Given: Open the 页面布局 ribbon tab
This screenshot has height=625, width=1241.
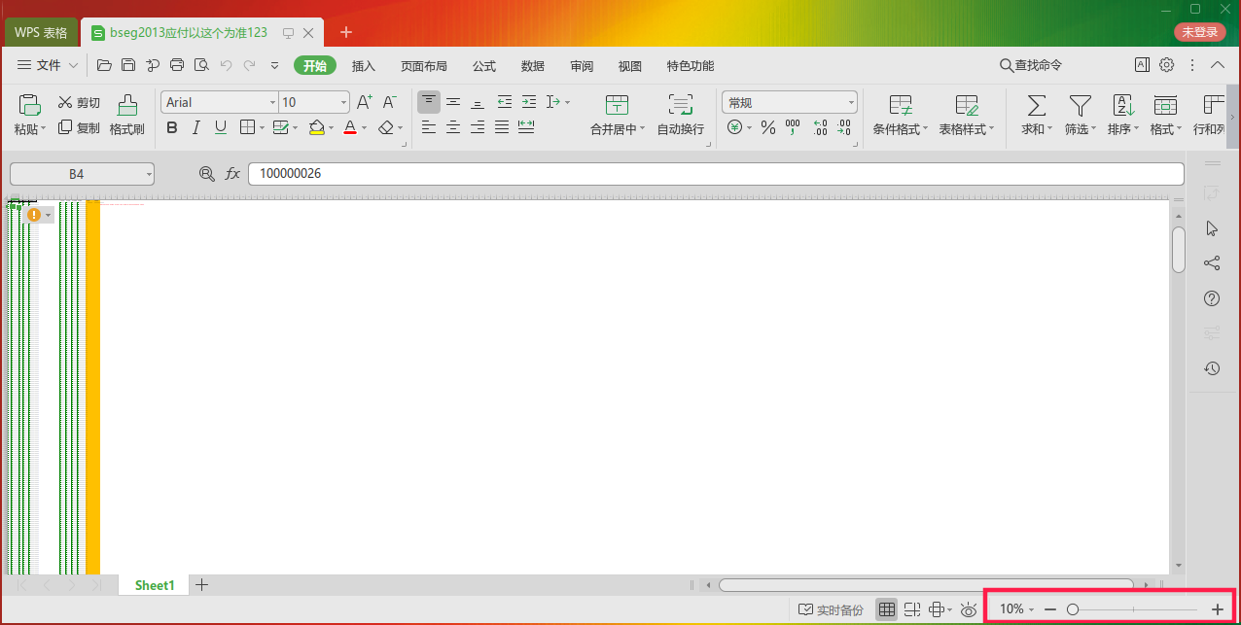Looking at the screenshot, I should tap(424, 66).
